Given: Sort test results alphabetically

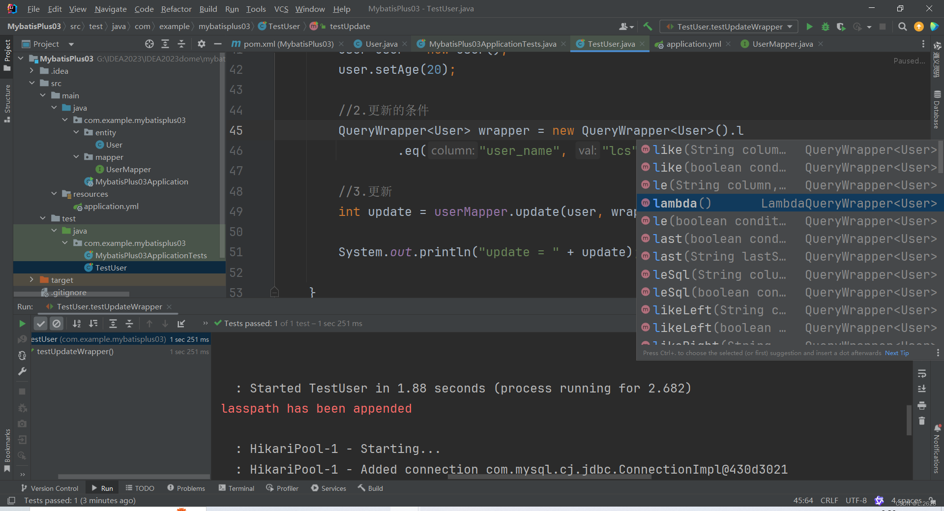Looking at the screenshot, I should [x=77, y=323].
